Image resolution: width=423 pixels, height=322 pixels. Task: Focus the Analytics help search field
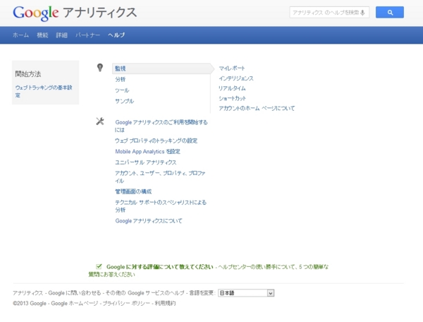point(329,13)
